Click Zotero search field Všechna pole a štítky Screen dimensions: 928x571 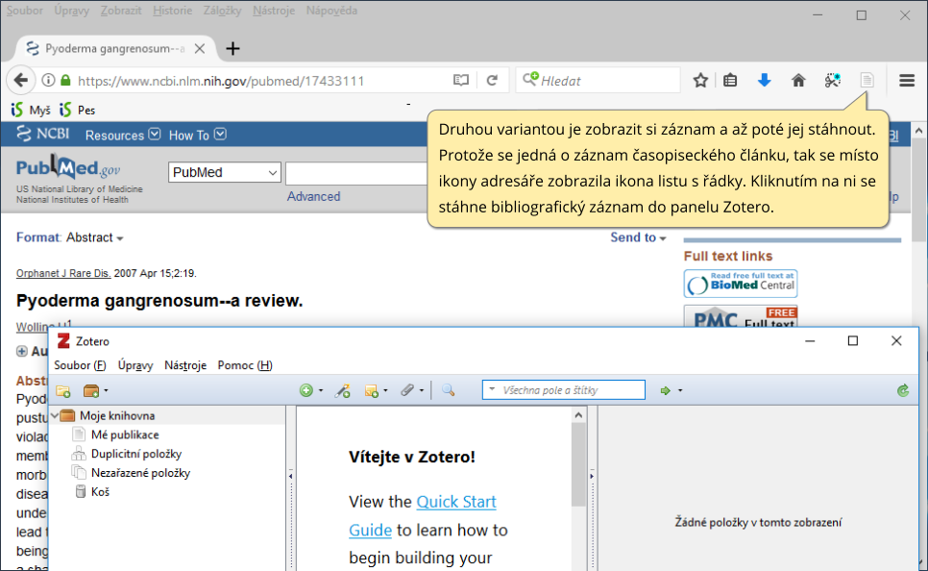point(563,389)
